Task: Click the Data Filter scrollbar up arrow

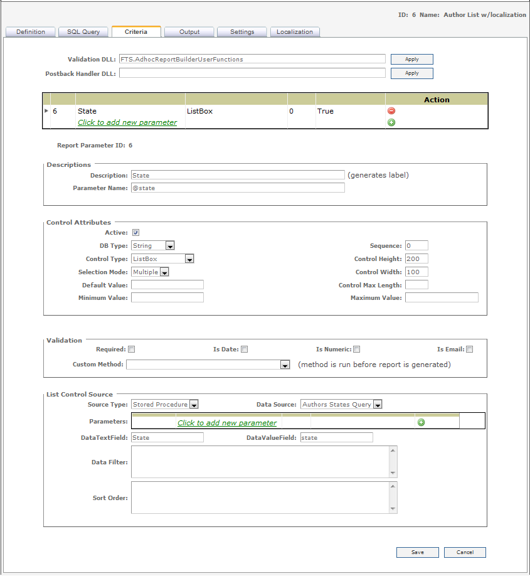Action: pyautogui.click(x=393, y=451)
